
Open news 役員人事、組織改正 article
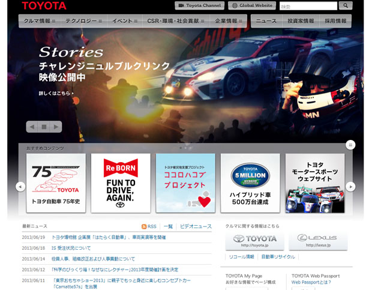pos(94,259)
